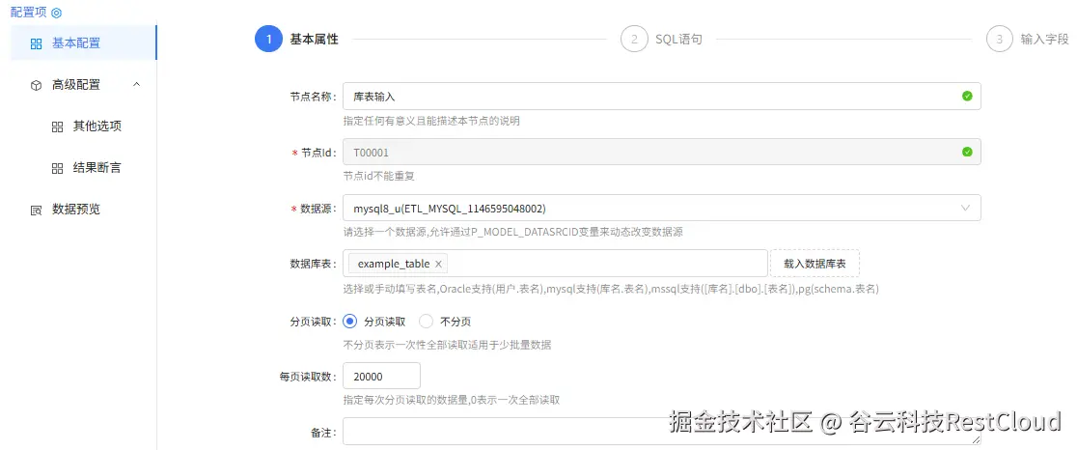Screen dimensions: 1077x450
Task: Click step 3 circle for 输入字段
Action: 1000,40
